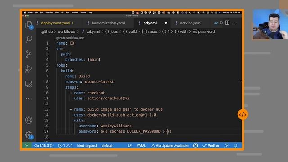
Task: Change the YAML language mode
Action: (141, 146)
